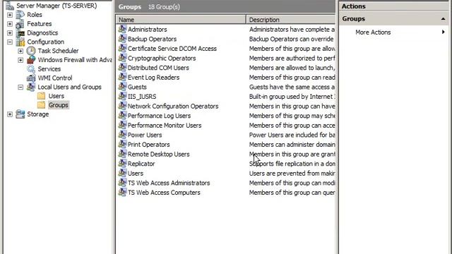The width and height of the screenshot is (452, 254).
Task: Select the Administrators group name
Action: point(148,30)
